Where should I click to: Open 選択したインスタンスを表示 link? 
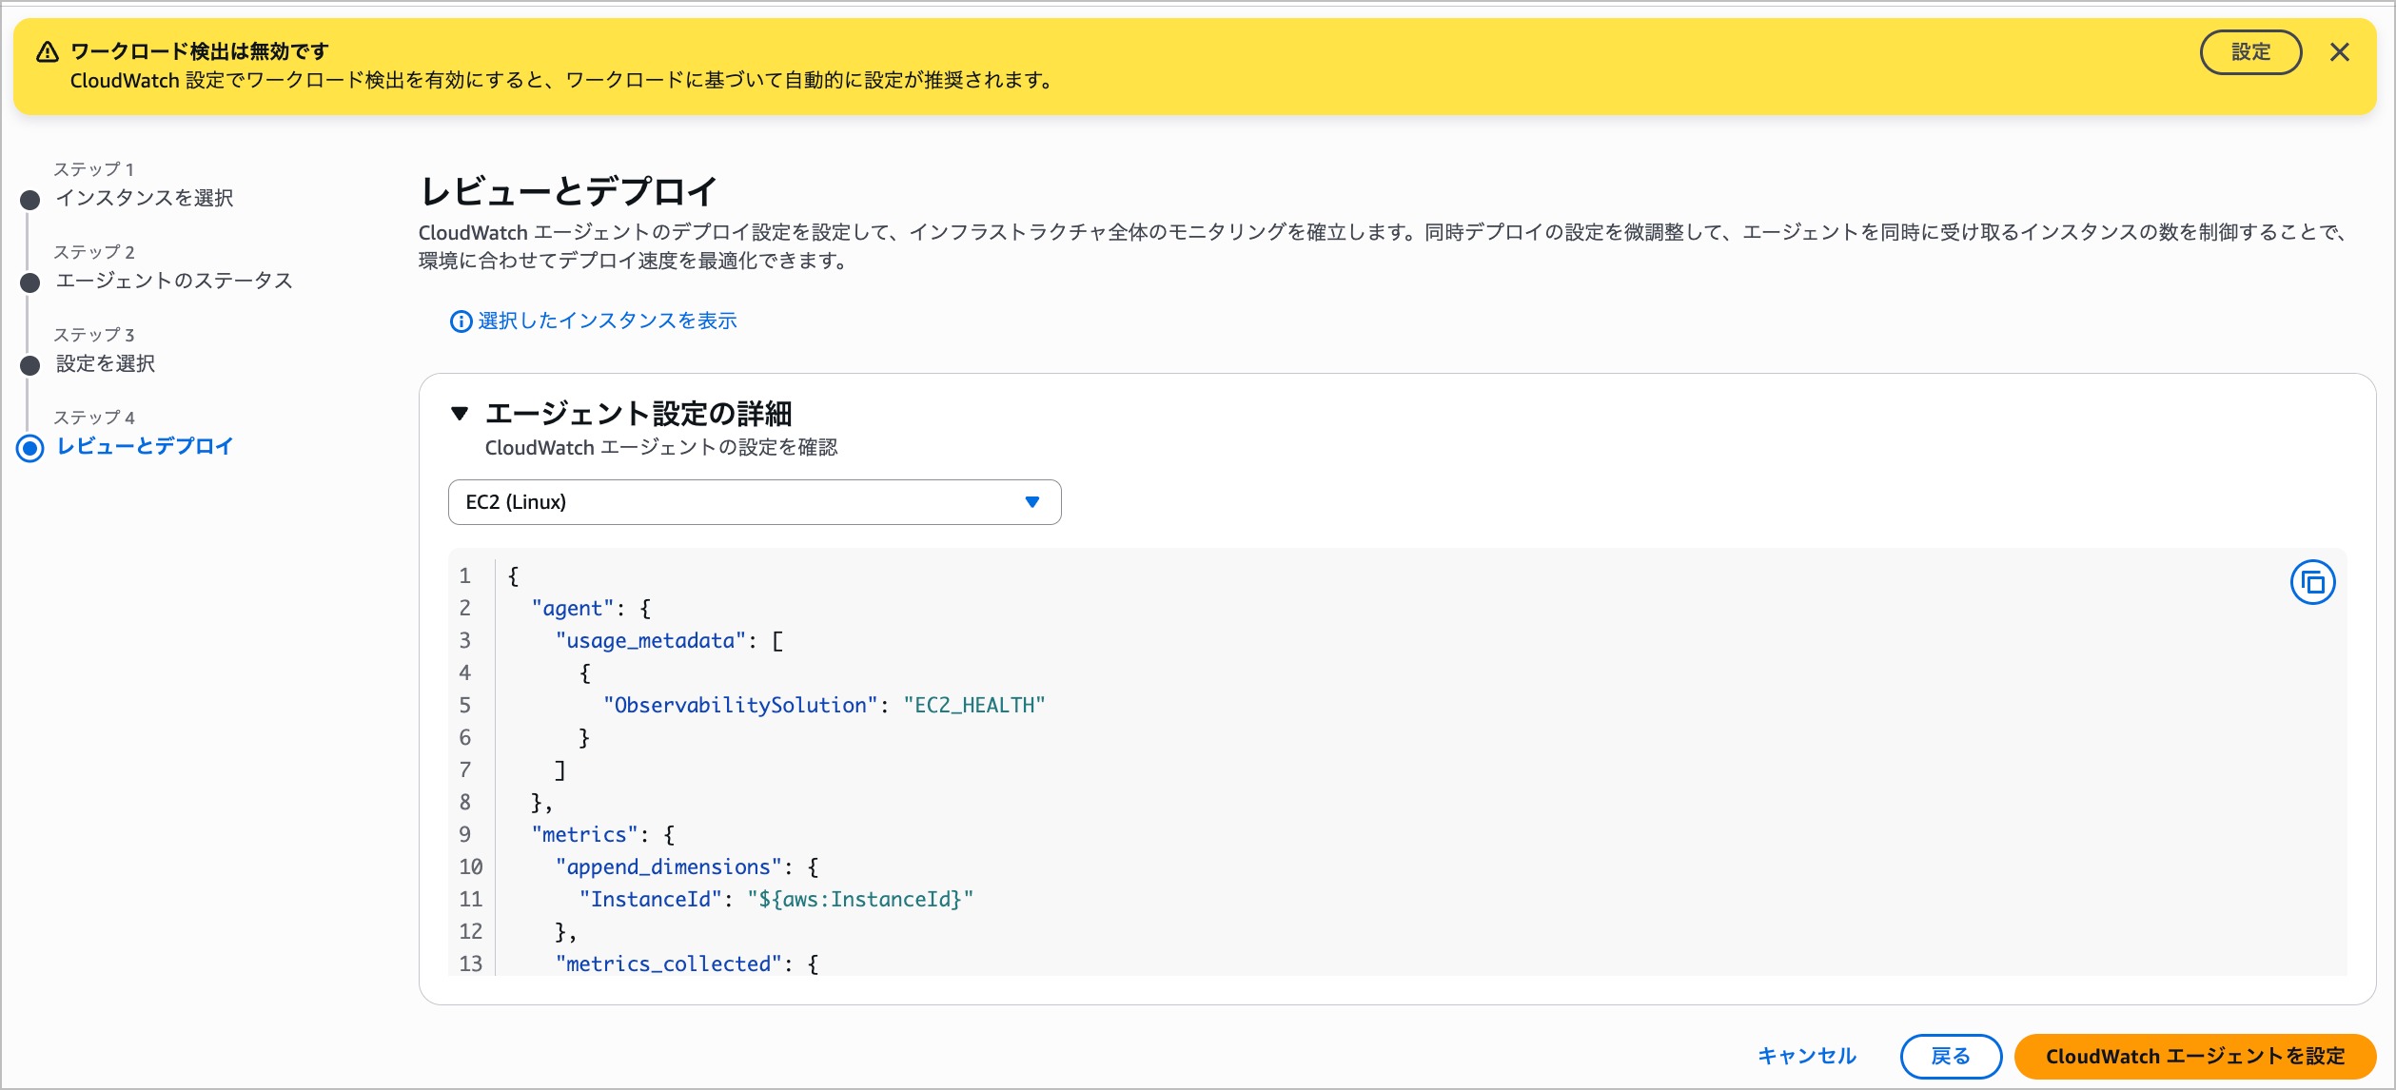[x=607, y=321]
